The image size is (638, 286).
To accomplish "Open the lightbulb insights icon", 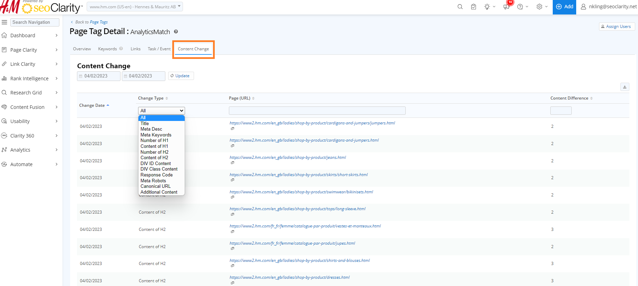I will 487,7.
